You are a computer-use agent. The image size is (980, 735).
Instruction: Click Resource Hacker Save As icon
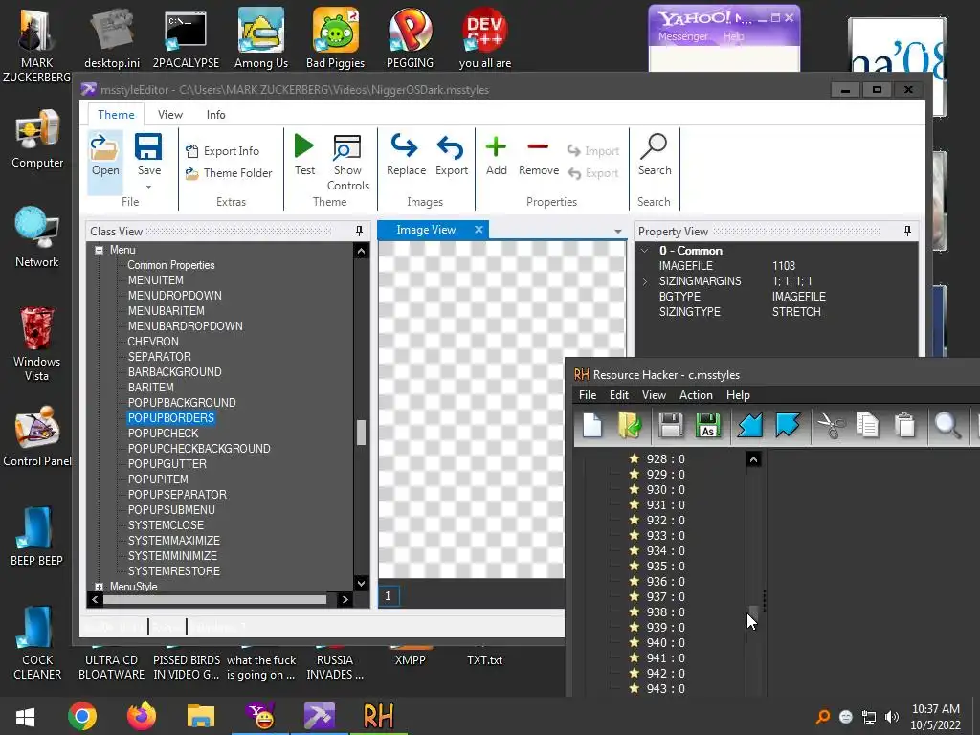[707, 426]
